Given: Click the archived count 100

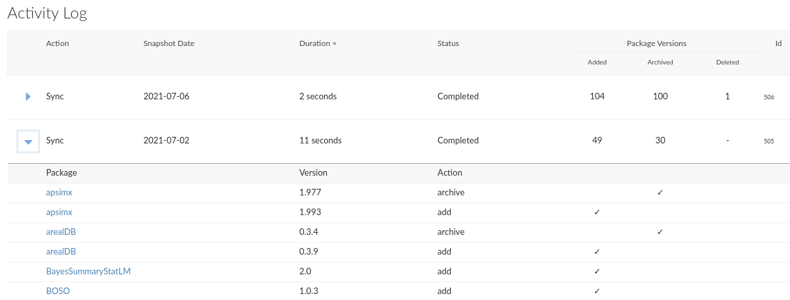Looking at the screenshot, I should [x=660, y=96].
